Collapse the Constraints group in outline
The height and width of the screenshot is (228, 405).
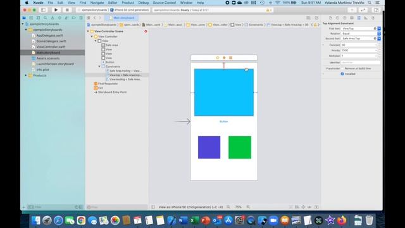coord(99,66)
